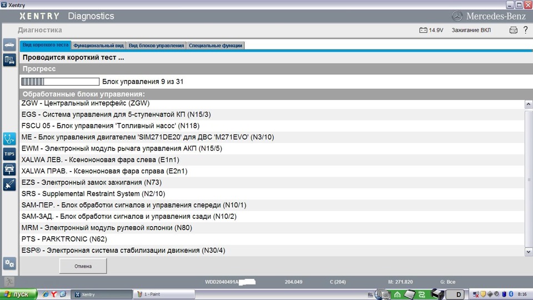Select the EZS замок зажигания (N73) row
Image resolution: width=533 pixels, height=300 pixels.
point(272,182)
